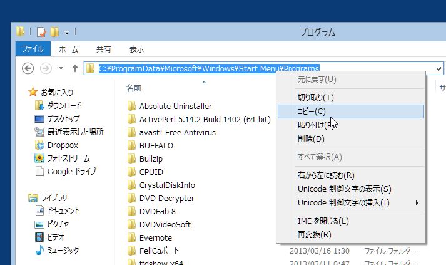Open the 共有 ribbon tab
Viewport: 446px width, 265px height.
coord(104,49)
